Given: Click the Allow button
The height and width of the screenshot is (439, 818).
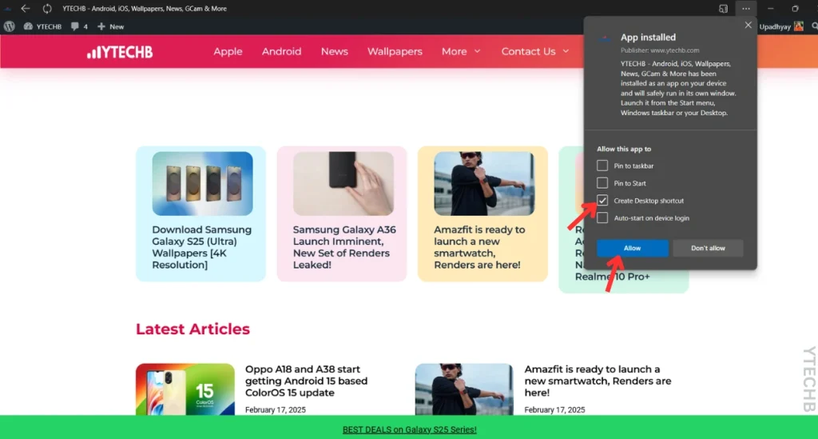Looking at the screenshot, I should 633,248.
